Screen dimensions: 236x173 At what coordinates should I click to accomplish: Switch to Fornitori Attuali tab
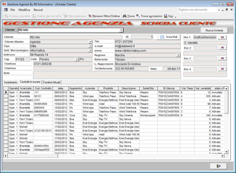51,82
